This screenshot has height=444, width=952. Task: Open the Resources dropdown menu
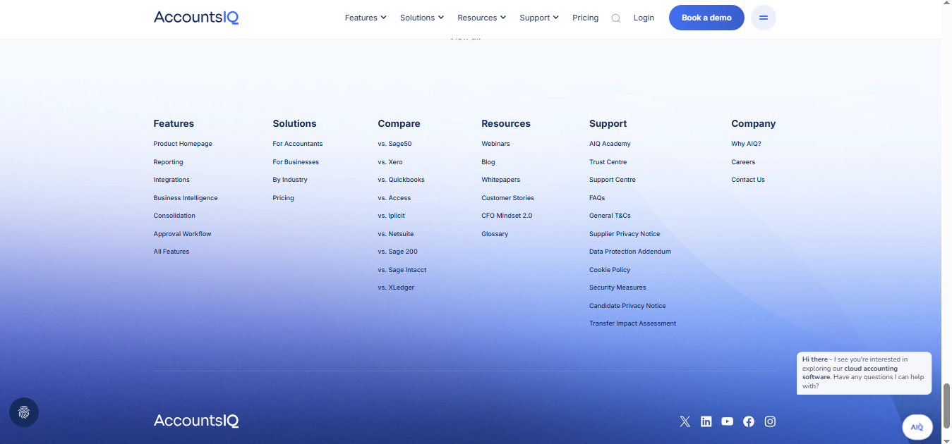pyautogui.click(x=481, y=18)
